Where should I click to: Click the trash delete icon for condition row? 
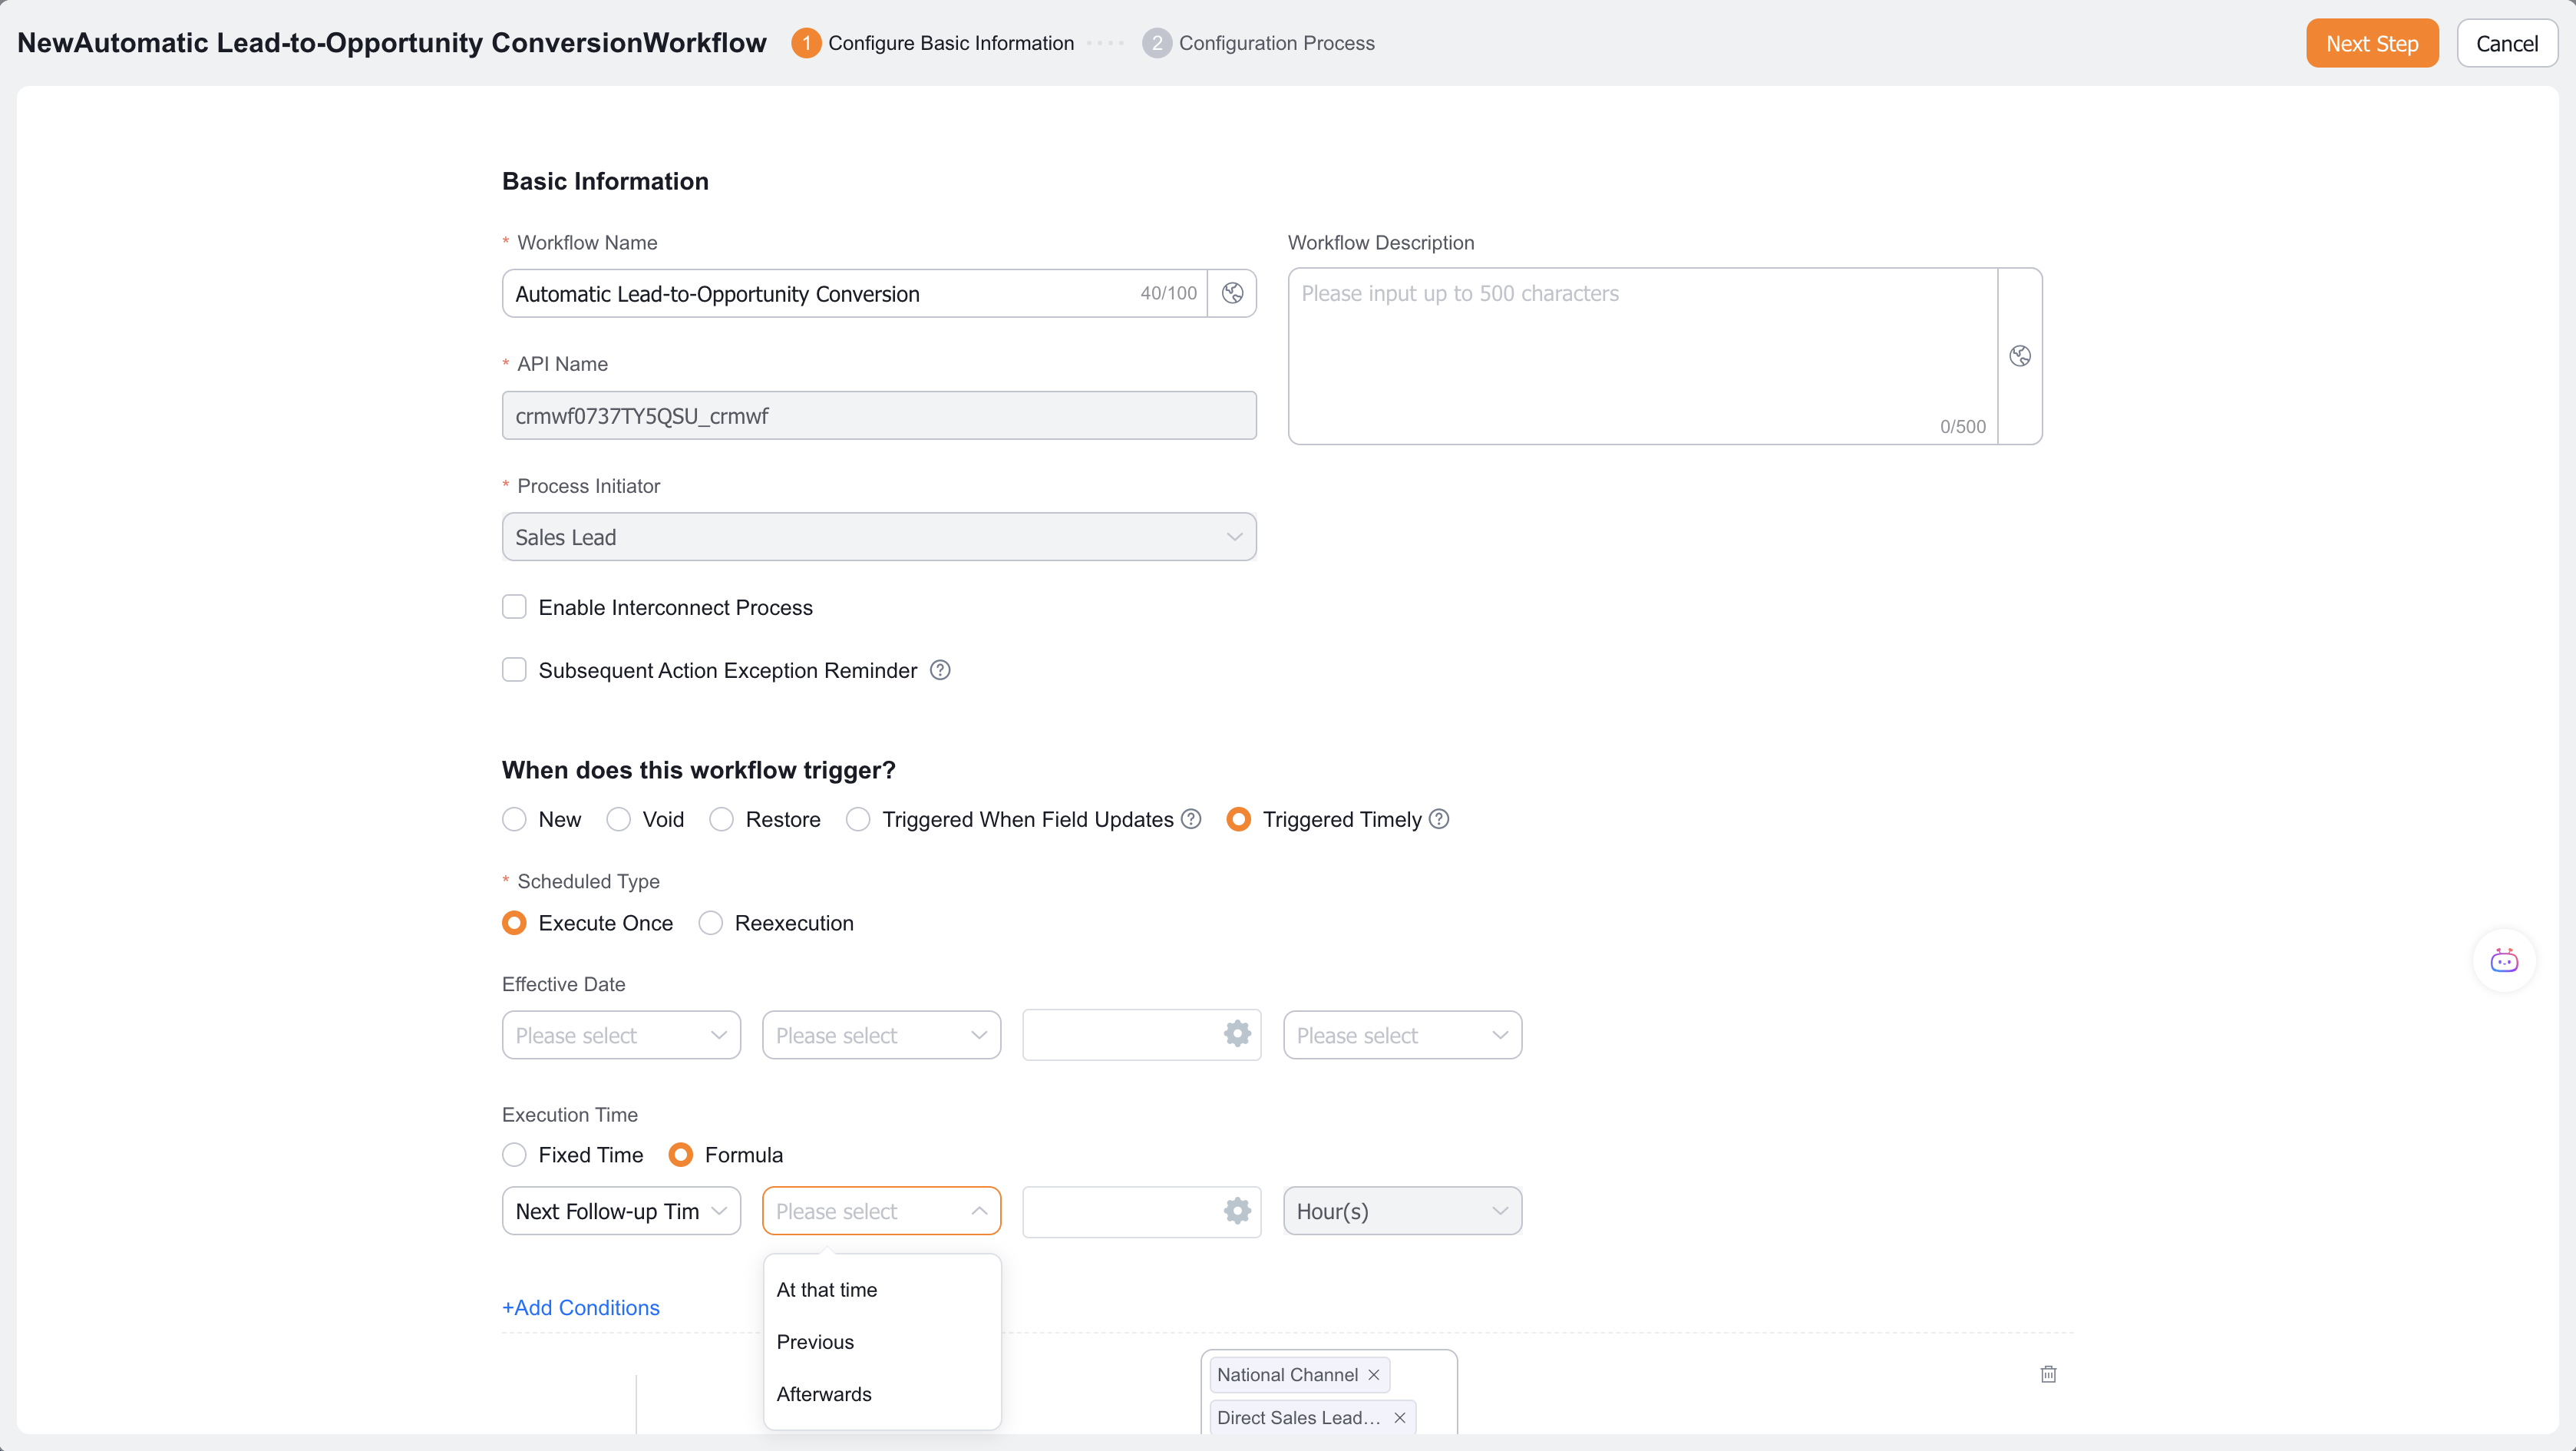pyautogui.click(x=2048, y=1374)
